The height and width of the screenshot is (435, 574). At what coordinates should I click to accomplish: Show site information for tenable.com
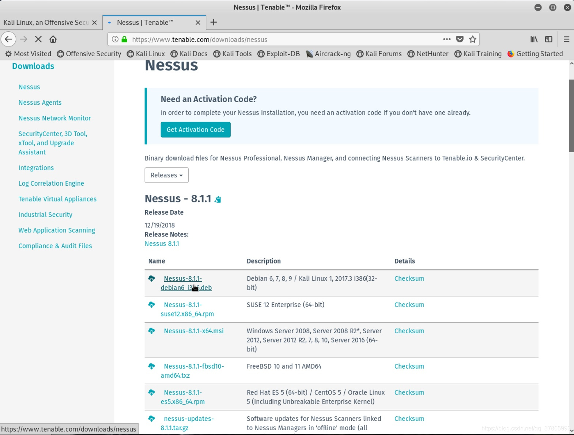point(115,39)
